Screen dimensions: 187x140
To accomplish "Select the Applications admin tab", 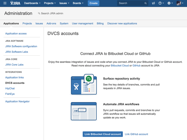I will 11,23.
